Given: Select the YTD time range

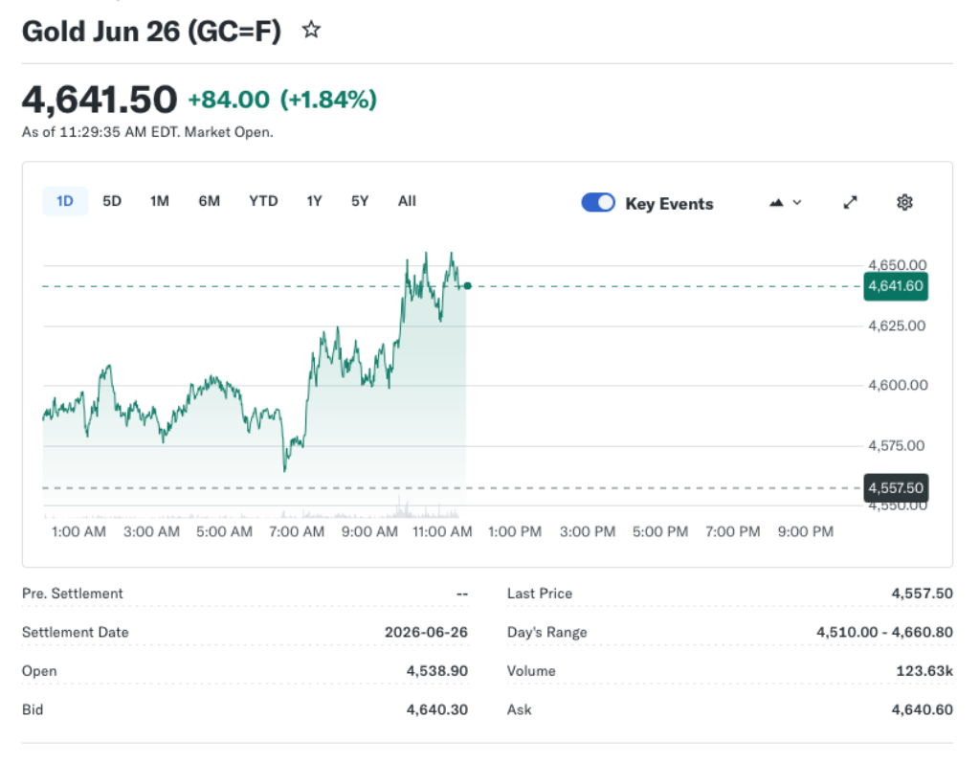Looking at the screenshot, I should [263, 201].
